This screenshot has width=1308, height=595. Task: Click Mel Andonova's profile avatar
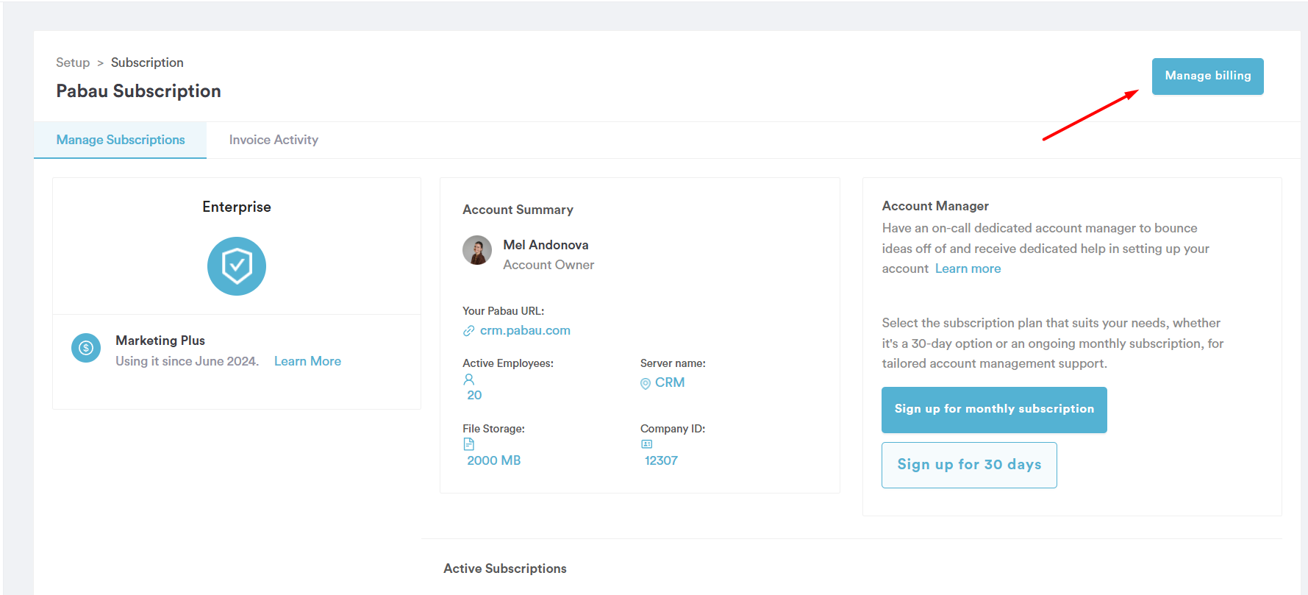click(477, 250)
